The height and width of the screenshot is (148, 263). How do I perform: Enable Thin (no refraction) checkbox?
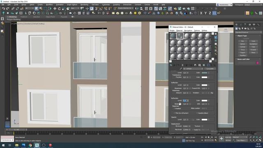175,113
